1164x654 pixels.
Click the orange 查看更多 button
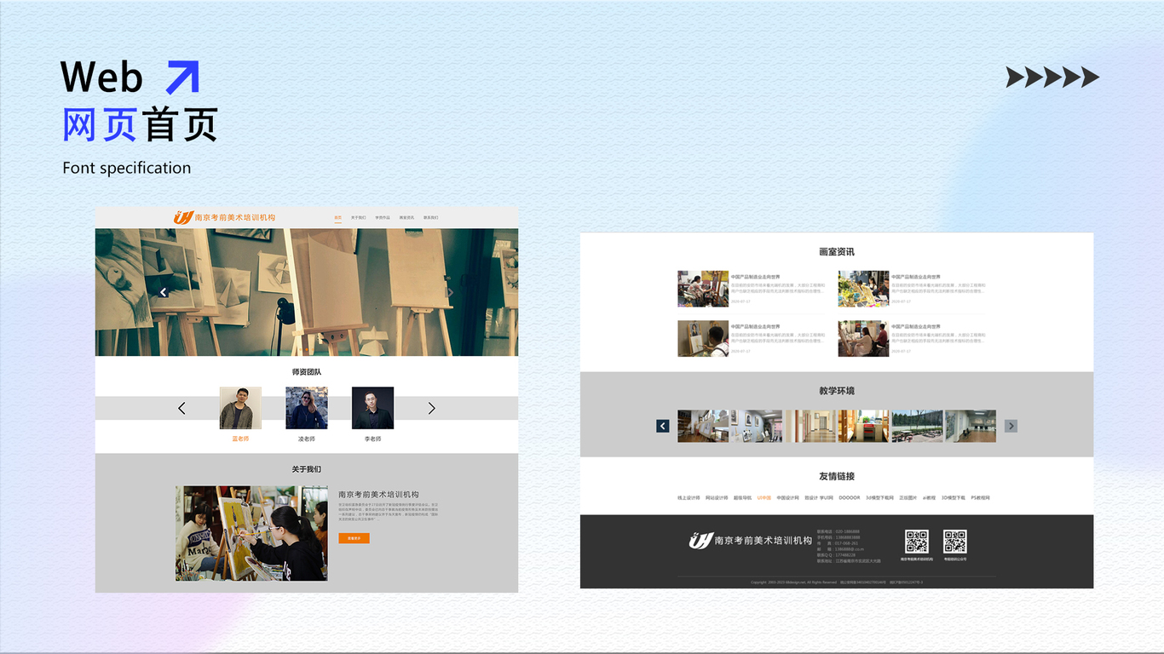[354, 538]
